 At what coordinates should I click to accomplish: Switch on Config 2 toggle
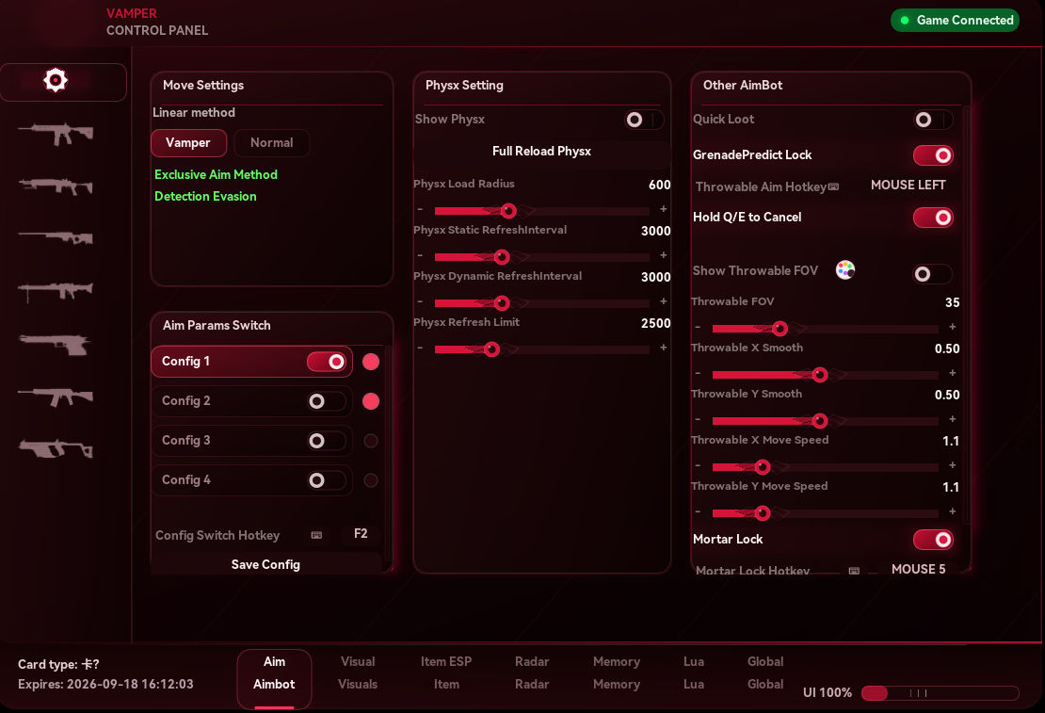click(327, 401)
